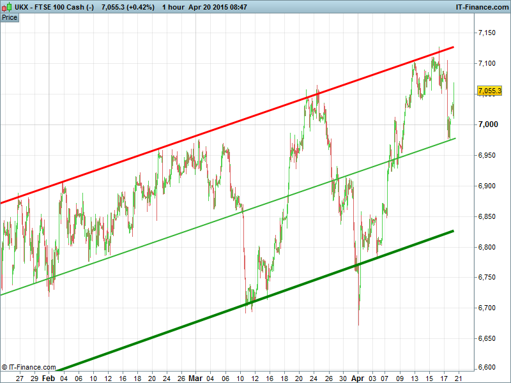This screenshot has width=511, height=383.
Task: Click the 6,800 price axis label
Action: pyautogui.click(x=487, y=246)
